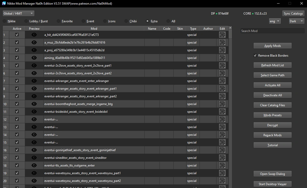The image size is (307, 188).
Task: Preview the eventui-2x2love part2 mod
Action: click(34, 73)
